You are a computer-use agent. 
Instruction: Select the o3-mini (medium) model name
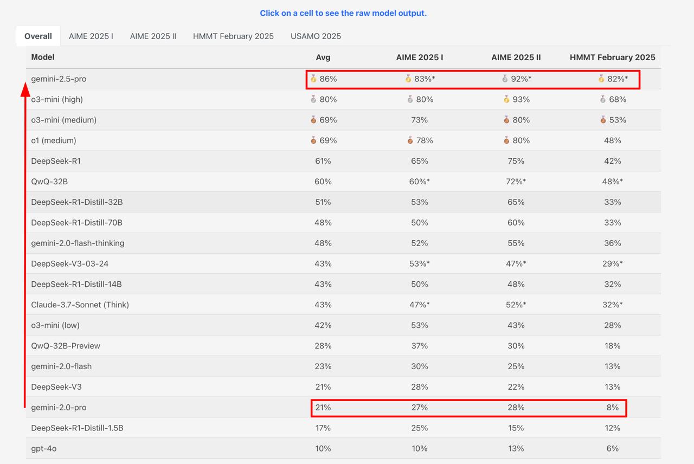[64, 120]
